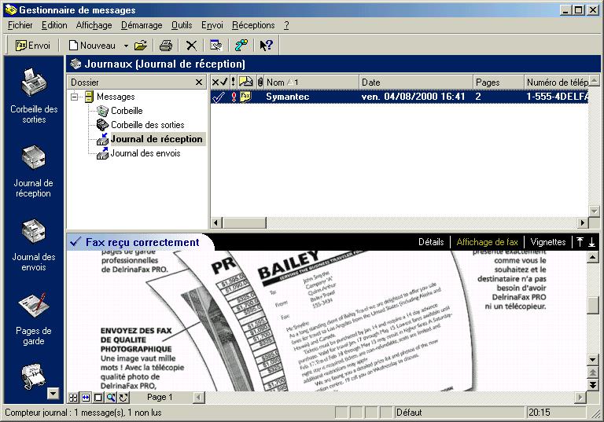Image resolution: width=604 pixels, height=422 pixels.
Task: Open the dropdown arrow next to Nouveau
Action: coord(126,46)
